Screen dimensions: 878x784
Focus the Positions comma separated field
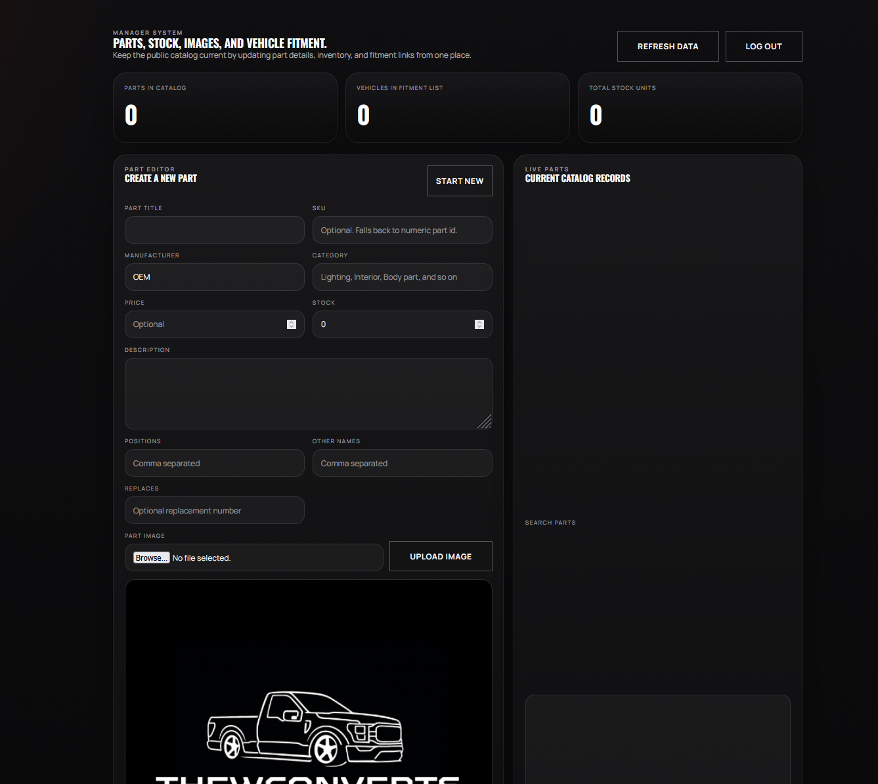tap(215, 463)
